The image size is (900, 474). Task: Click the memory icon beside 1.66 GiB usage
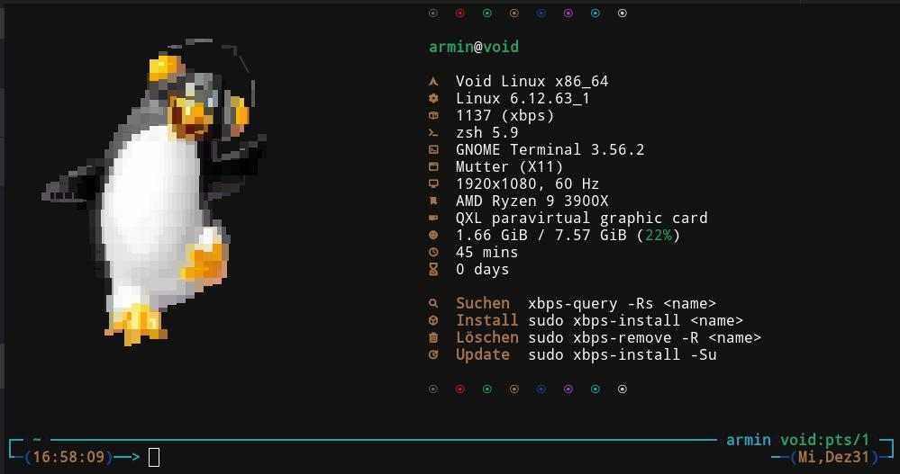[433, 235]
